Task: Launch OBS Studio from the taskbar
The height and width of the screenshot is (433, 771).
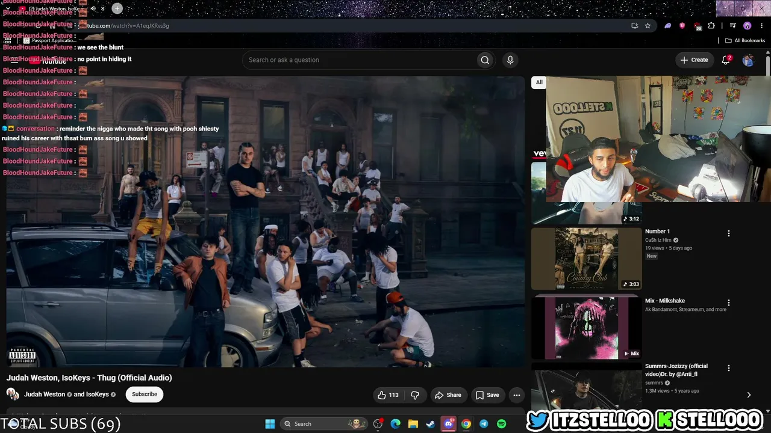Action: (x=378, y=424)
